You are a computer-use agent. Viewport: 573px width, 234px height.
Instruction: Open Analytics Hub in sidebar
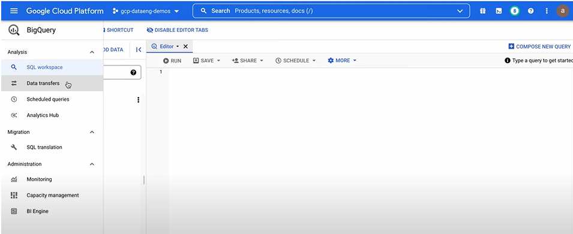[52, 115]
